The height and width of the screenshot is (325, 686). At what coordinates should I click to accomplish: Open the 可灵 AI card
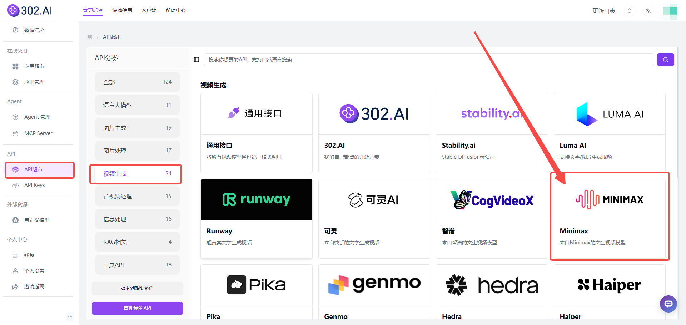pyautogui.click(x=374, y=219)
